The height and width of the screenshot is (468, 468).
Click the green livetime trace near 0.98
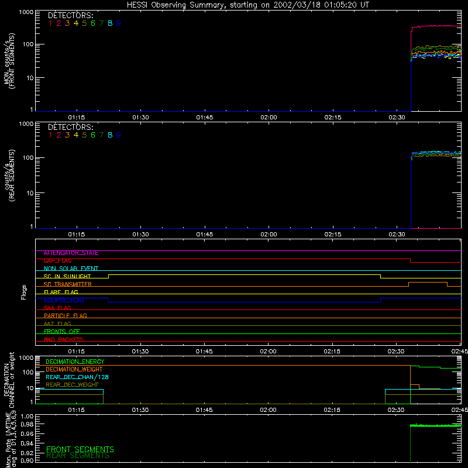click(x=436, y=426)
